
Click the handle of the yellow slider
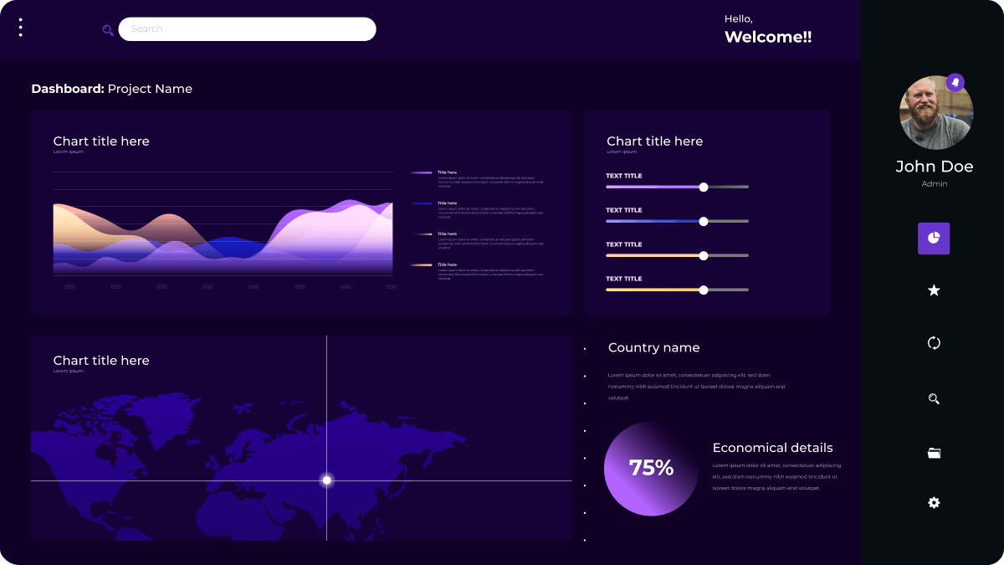click(x=704, y=290)
